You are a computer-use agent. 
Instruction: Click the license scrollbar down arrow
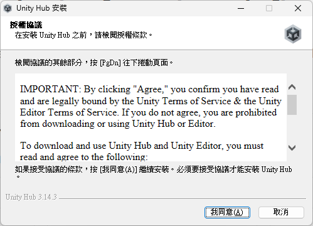pos(292,148)
